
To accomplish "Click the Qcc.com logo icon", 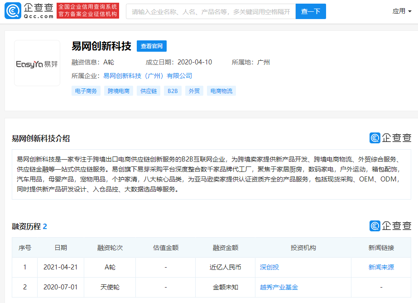I will point(13,11).
